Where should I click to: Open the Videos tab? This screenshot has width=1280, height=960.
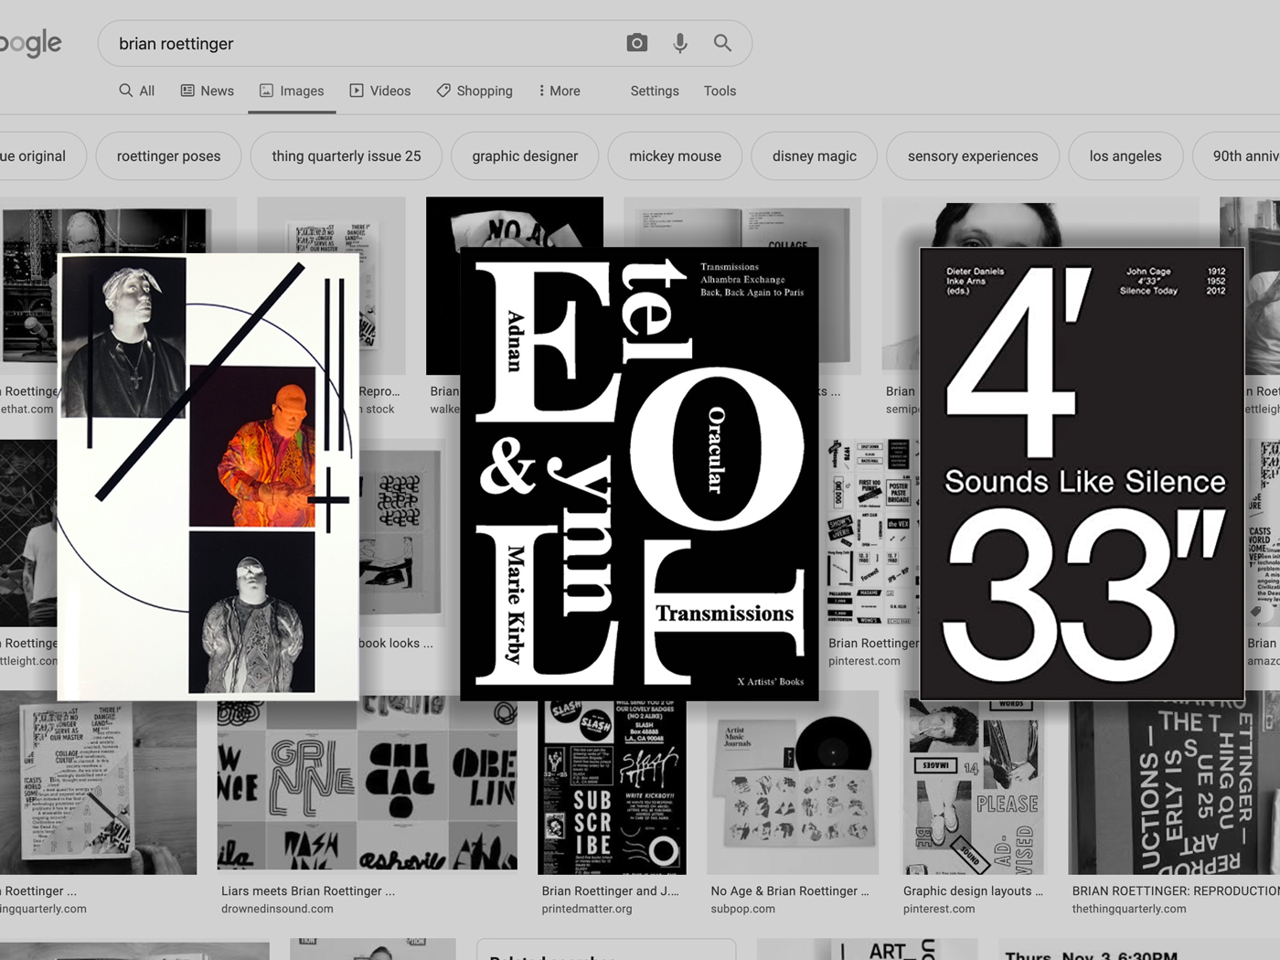(x=380, y=91)
